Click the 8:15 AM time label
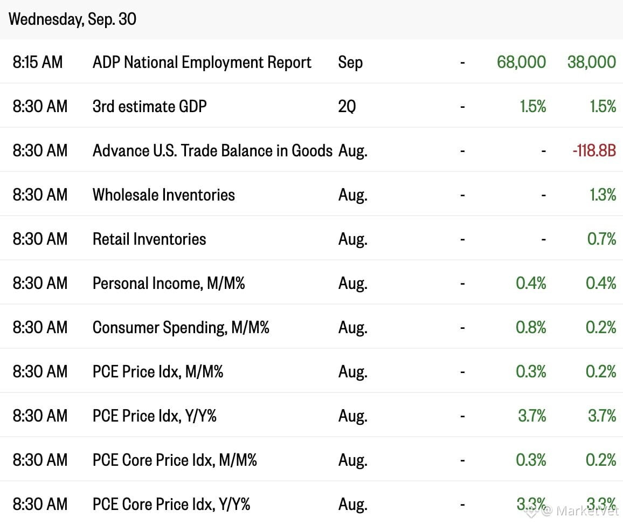Image resolution: width=623 pixels, height=524 pixels. (x=38, y=62)
